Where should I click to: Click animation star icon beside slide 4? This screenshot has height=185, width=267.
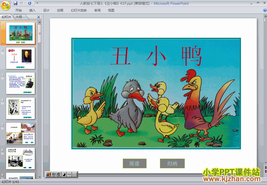(x=2, y=103)
